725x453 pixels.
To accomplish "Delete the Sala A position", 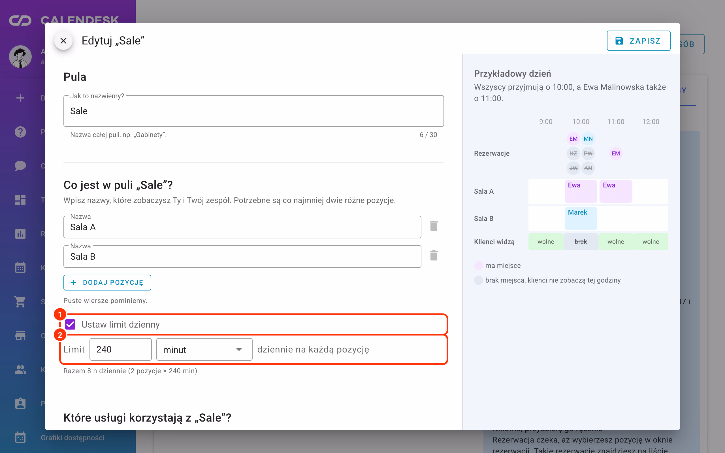I will point(434,226).
